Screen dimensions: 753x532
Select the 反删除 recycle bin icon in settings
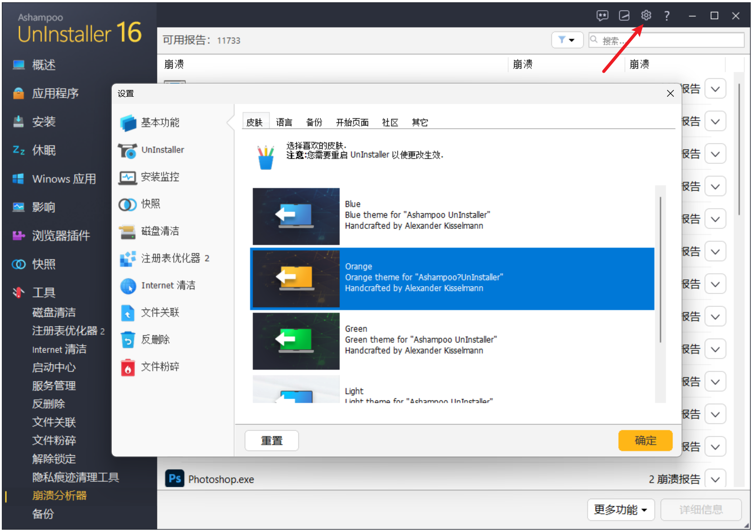(128, 340)
